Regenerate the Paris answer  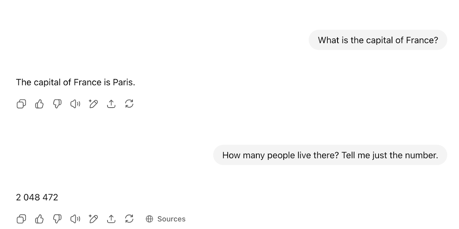tap(129, 104)
